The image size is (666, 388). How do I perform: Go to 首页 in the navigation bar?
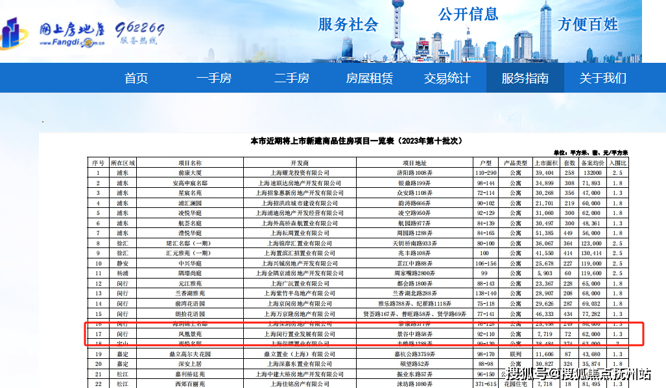pyautogui.click(x=136, y=78)
